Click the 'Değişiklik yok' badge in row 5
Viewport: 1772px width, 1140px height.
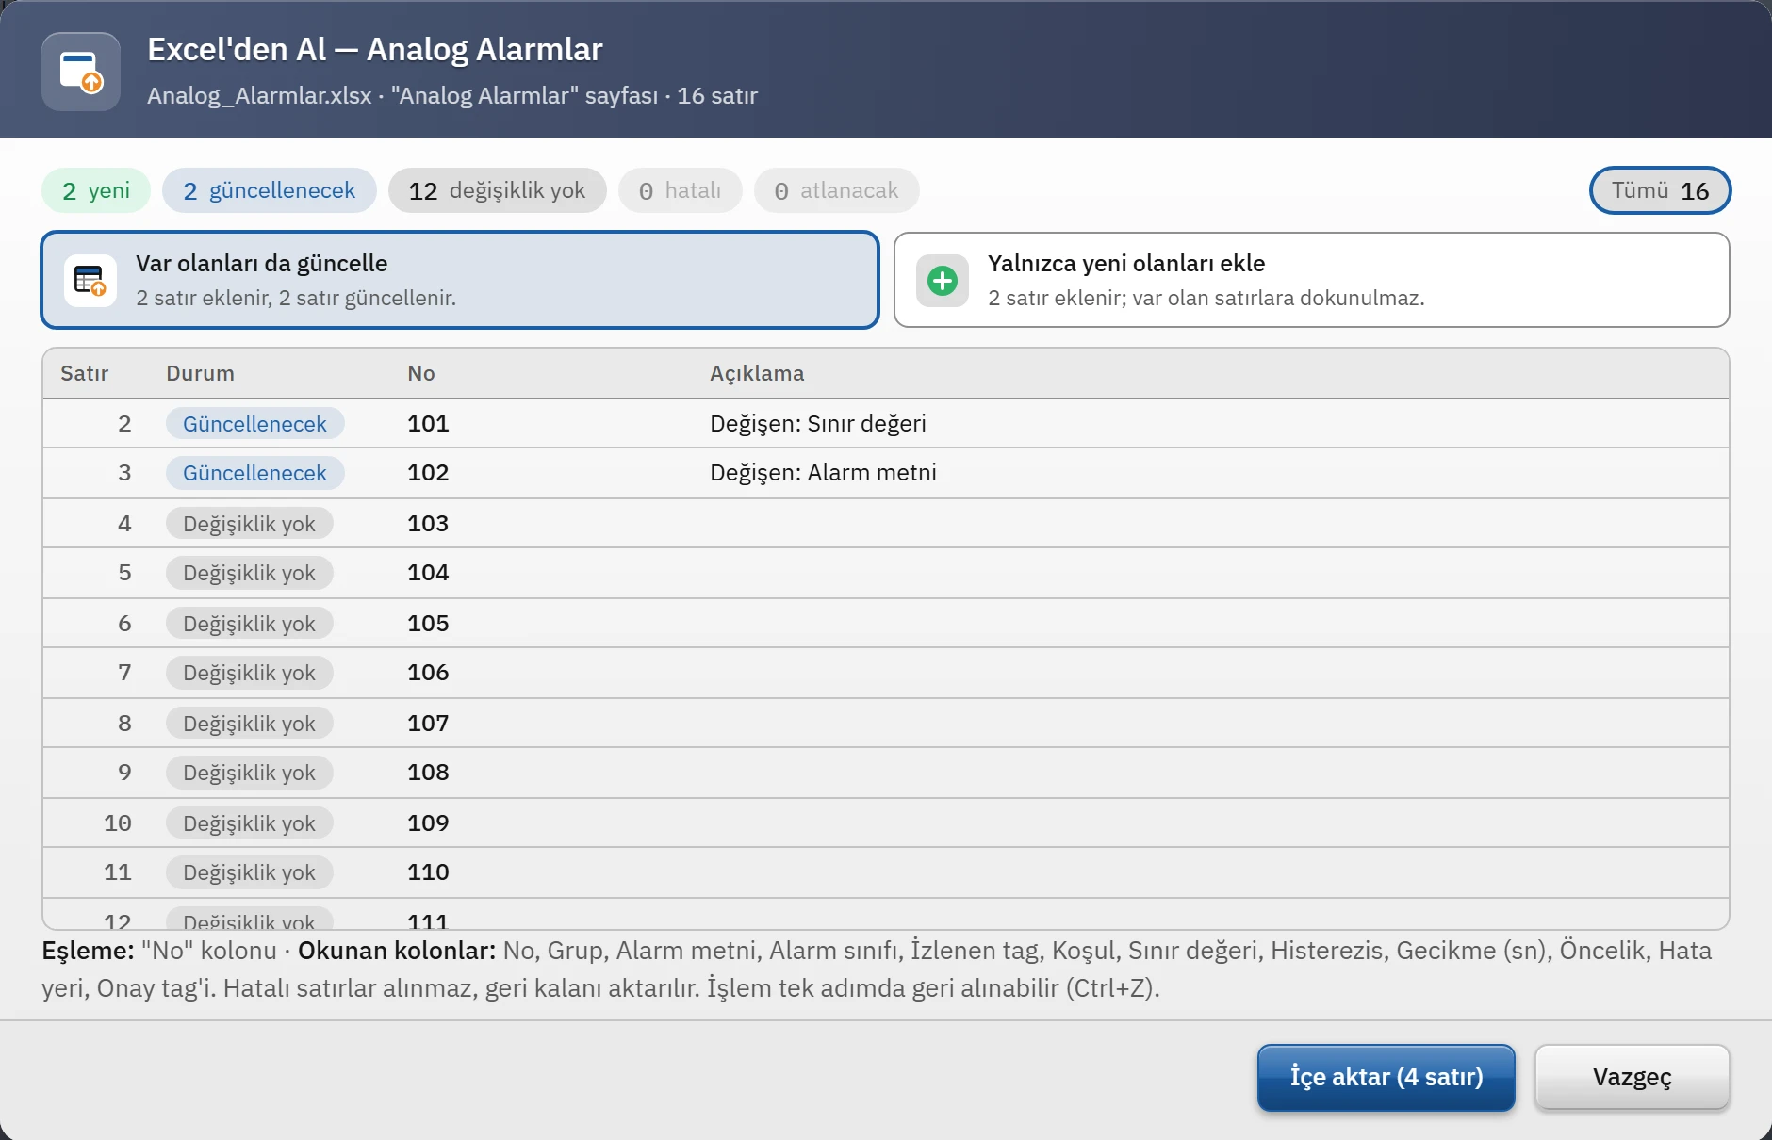click(x=250, y=573)
